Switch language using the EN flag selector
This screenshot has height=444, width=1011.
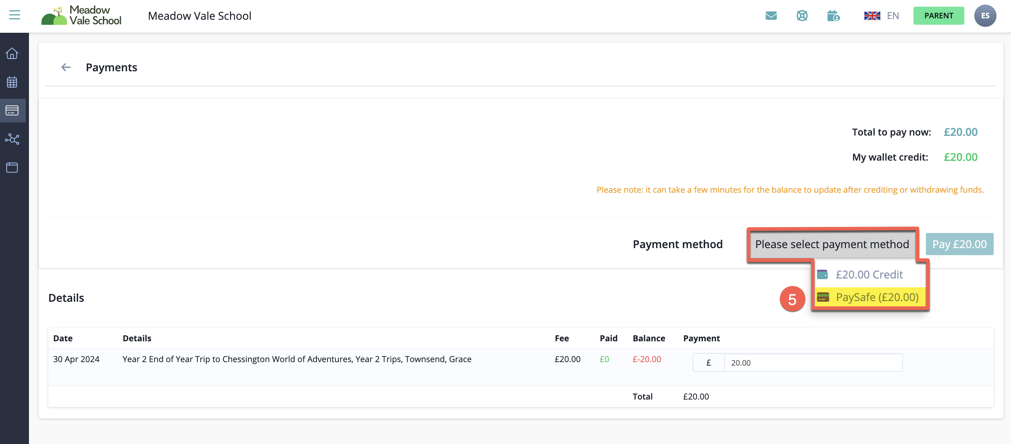tap(881, 16)
